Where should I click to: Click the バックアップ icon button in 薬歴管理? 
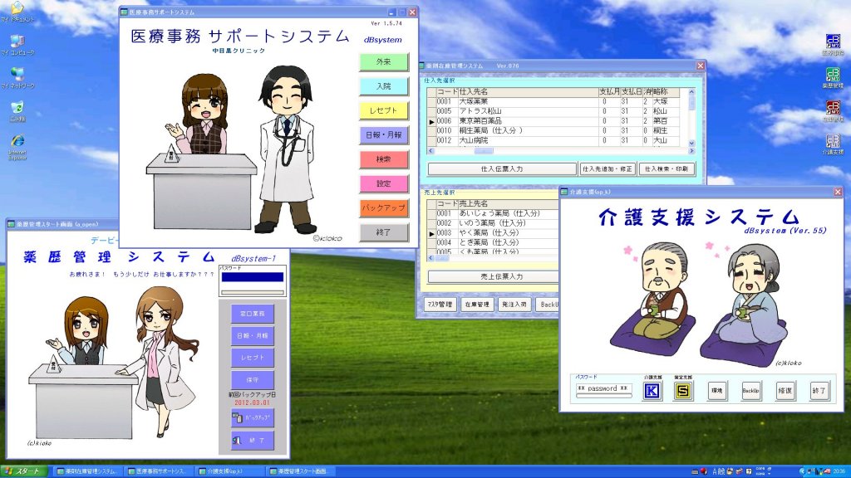click(253, 417)
